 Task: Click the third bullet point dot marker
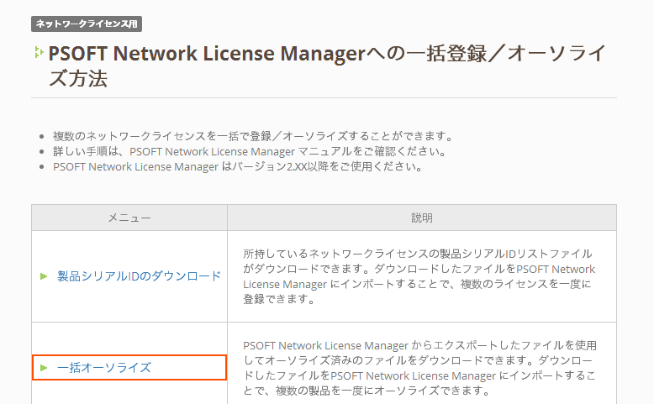click(x=42, y=167)
